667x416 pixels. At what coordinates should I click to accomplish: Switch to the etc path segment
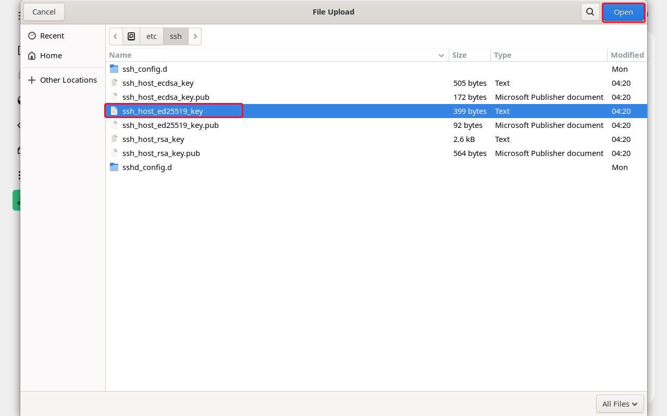pyautogui.click(x=152, y=36)
